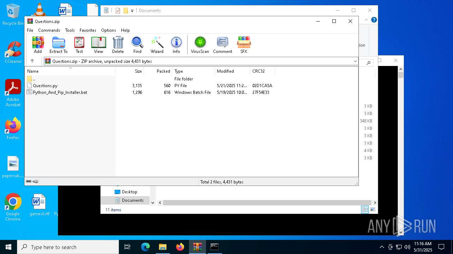Click the Explorer search magnifier icon
Viewport: 453px width, 254px height.
tap(368, 63)
